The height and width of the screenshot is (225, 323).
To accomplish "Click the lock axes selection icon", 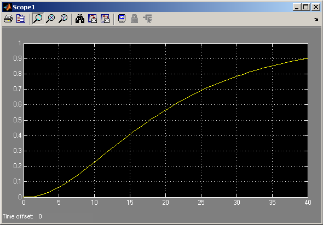I will pos(134,19).
